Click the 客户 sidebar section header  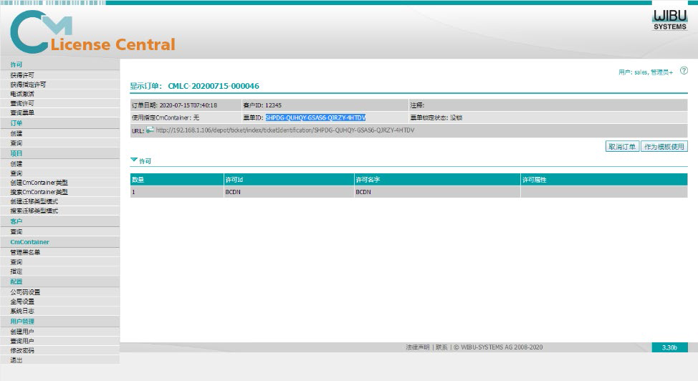[16, 221]
